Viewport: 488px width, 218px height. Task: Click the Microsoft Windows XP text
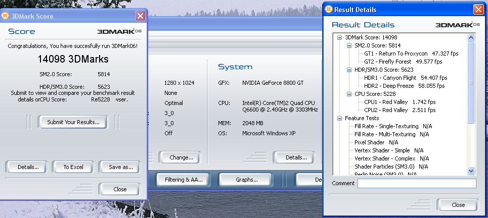click(x=269, y=133)
